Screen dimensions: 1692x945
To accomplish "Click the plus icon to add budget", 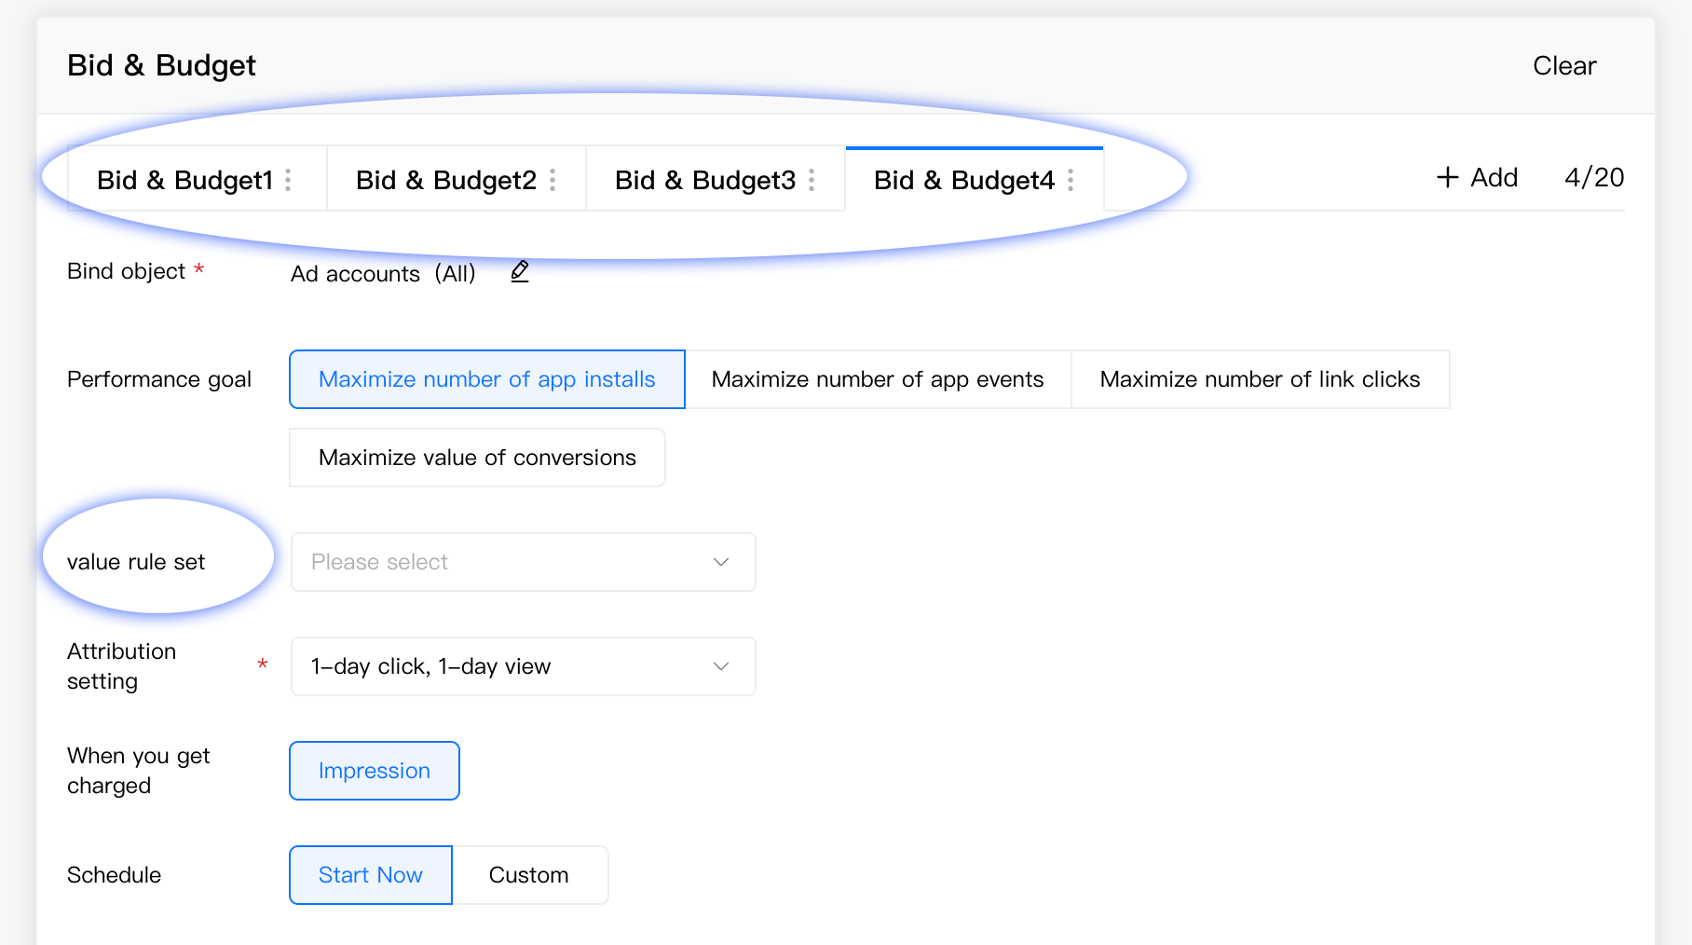I will tap(1447, 177).
